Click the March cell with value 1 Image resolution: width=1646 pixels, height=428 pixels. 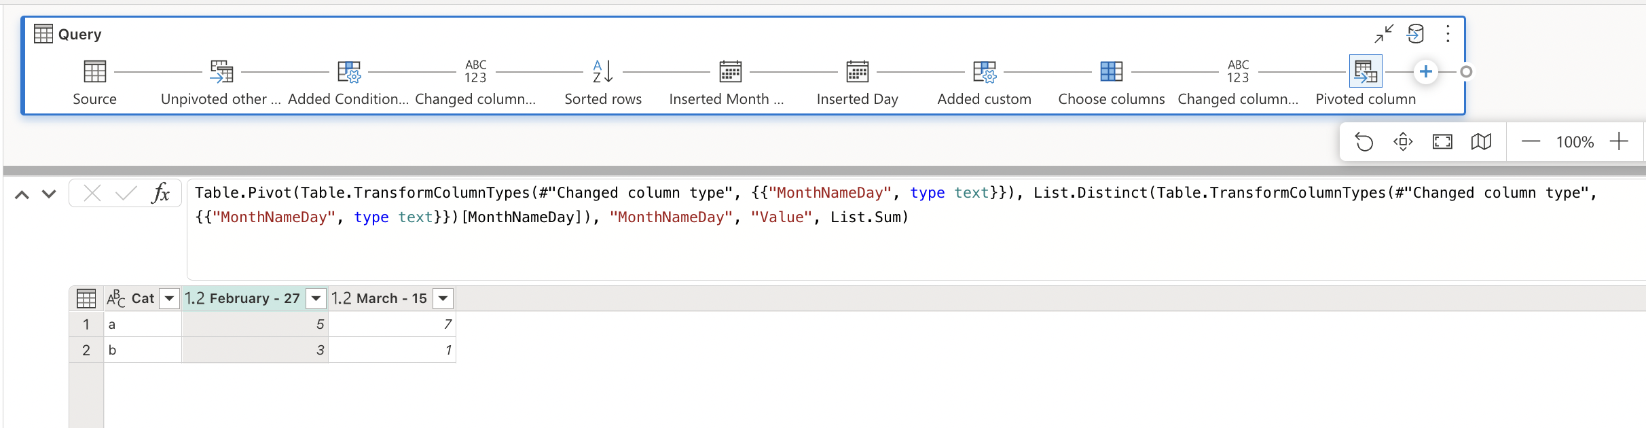pos(392,350)
